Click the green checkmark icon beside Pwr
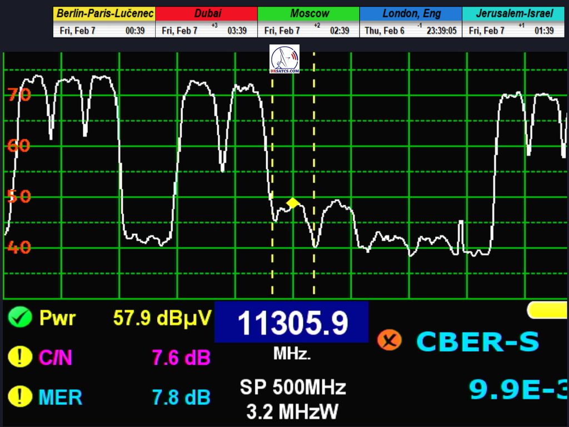Image resolution: width=569 pixels, height=427 pixels. (x=20, y=318)
